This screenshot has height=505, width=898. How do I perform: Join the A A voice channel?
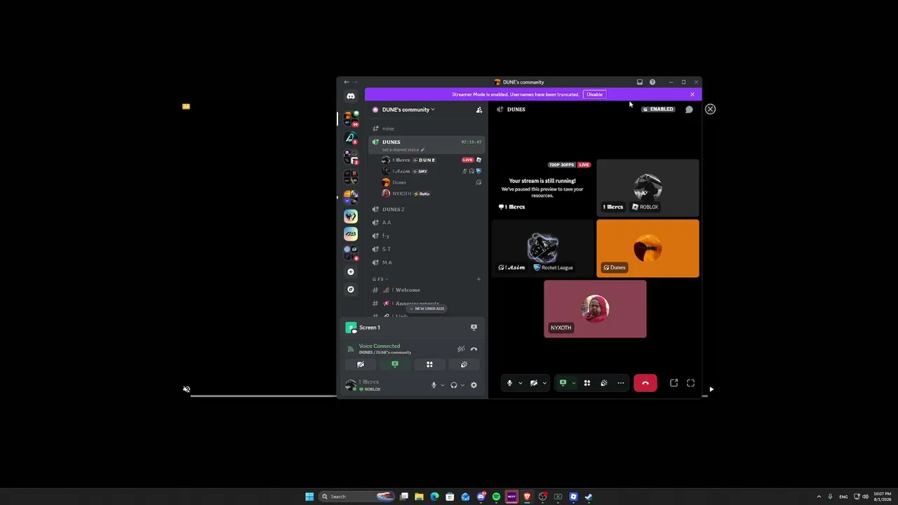pyautogui.click(x=427, y=222)
